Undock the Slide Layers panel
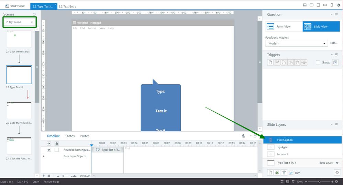 pos(336,125)
